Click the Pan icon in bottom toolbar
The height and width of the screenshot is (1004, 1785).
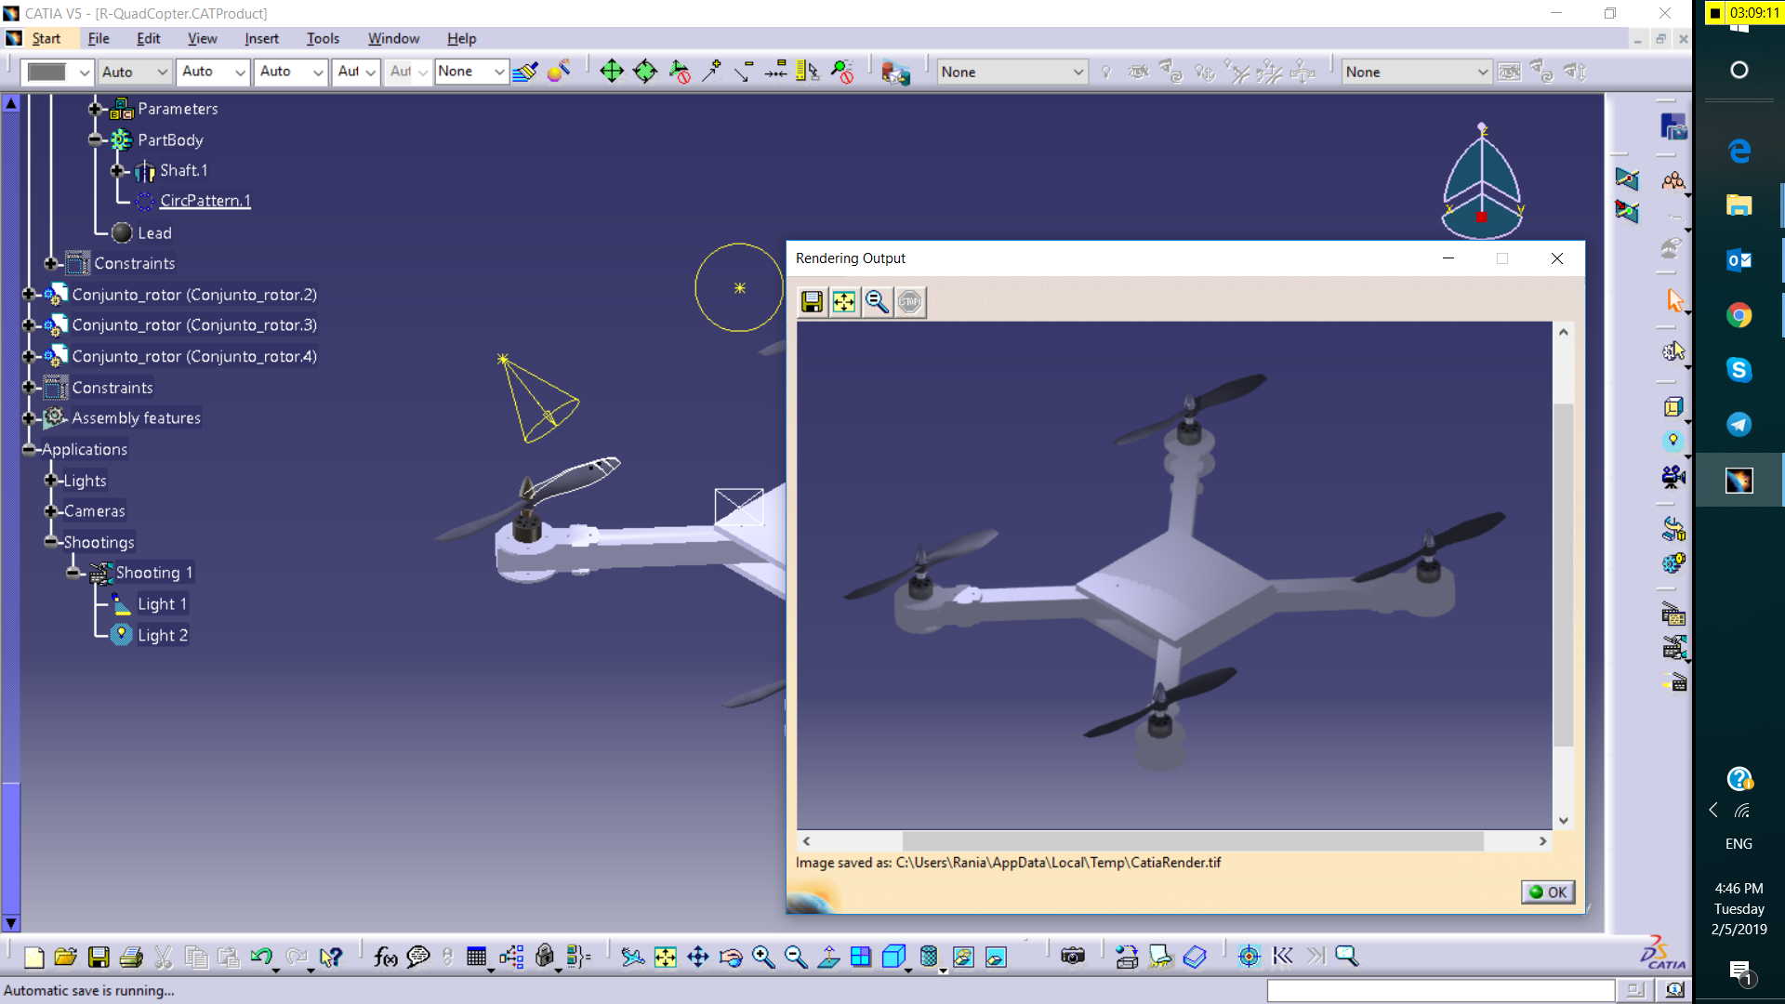(x=698, y=957)
